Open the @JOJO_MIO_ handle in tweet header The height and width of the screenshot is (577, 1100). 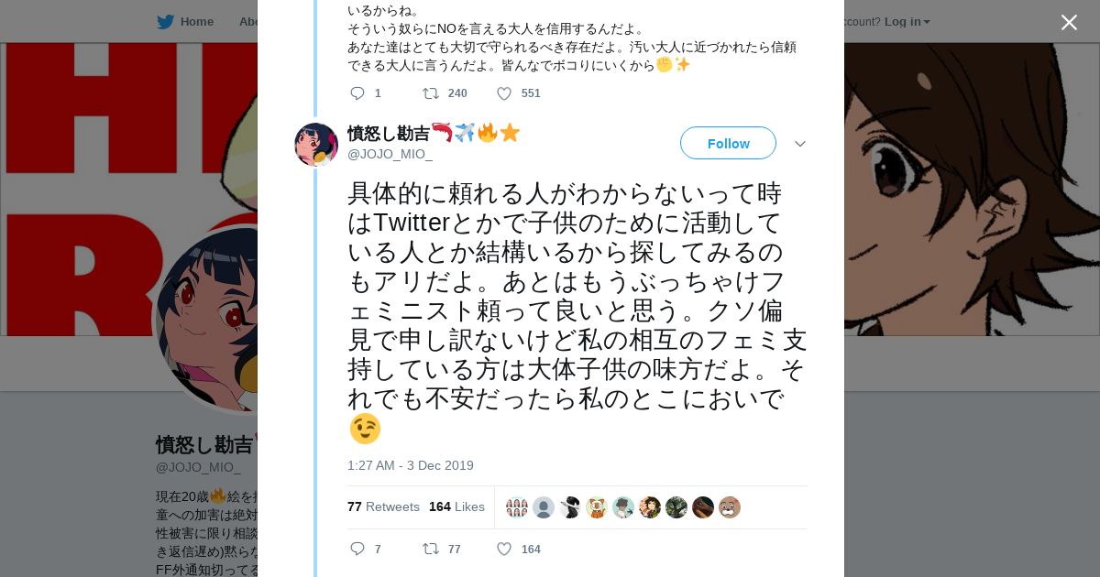390,154
